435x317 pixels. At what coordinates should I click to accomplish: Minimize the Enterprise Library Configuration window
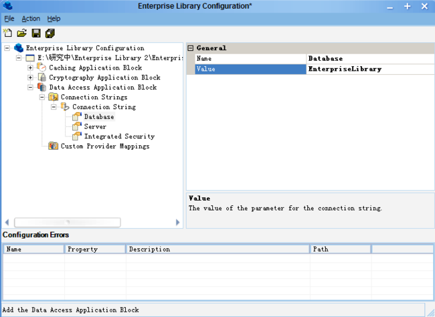390,7
